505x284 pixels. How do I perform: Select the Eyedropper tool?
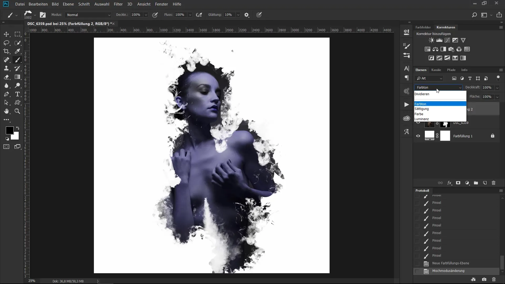click(17, 51)
